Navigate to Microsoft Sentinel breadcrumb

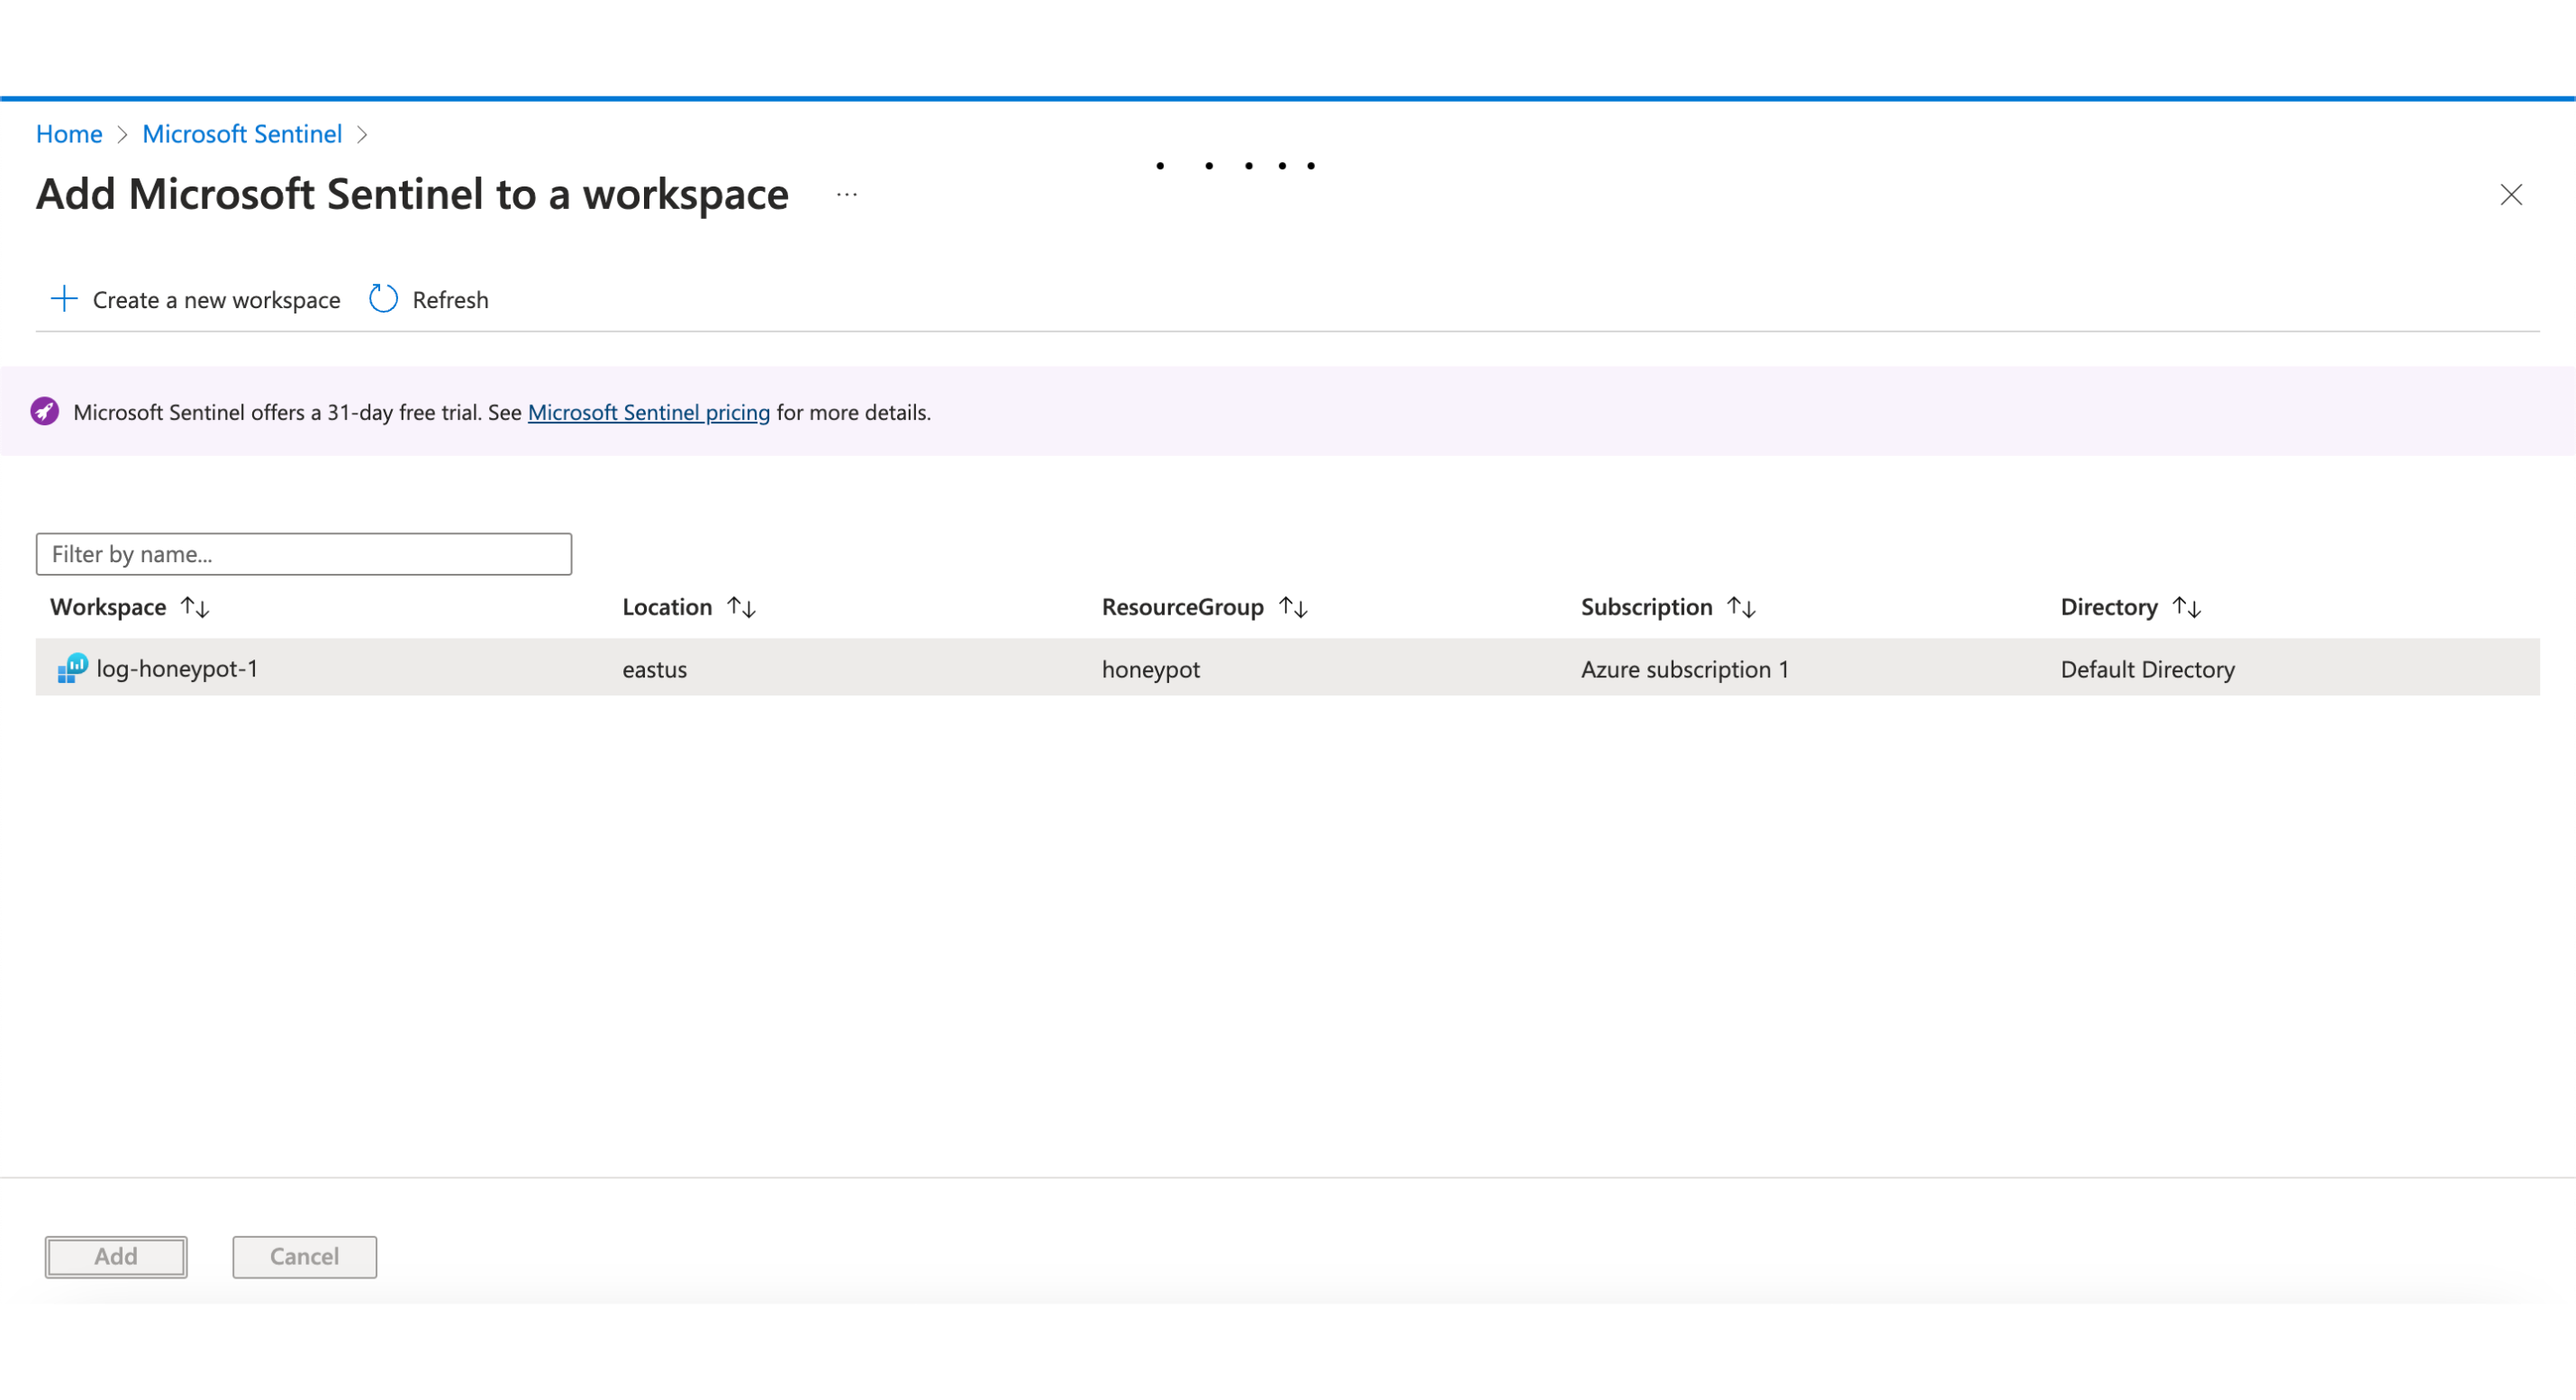[x=242, y=134]
